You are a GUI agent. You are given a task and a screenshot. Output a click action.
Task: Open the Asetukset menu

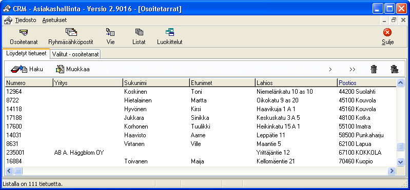54,20
